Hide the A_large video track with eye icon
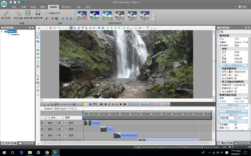The width and height of the screenshot is (251, 156). pyautogui.click(x=42, y=123)
